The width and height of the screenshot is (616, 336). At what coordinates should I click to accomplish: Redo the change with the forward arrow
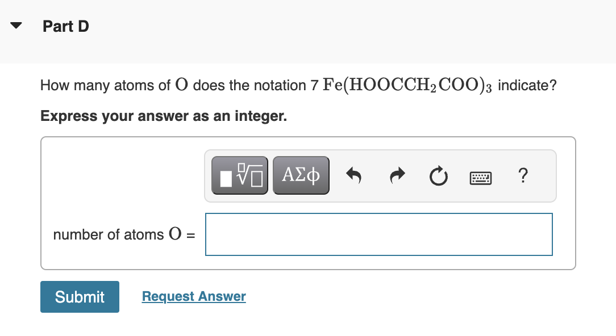(x=396, y=175)
